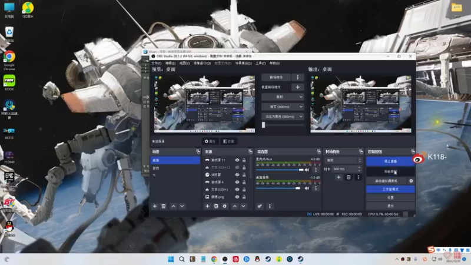Open transition button three-dot menu
This screenshot has width=471, height=265.
[298, 77]
